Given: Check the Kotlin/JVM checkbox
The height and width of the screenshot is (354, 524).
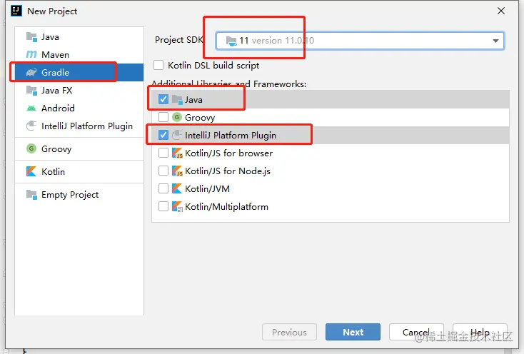Looking at the screenshot, I should (163, 188).
